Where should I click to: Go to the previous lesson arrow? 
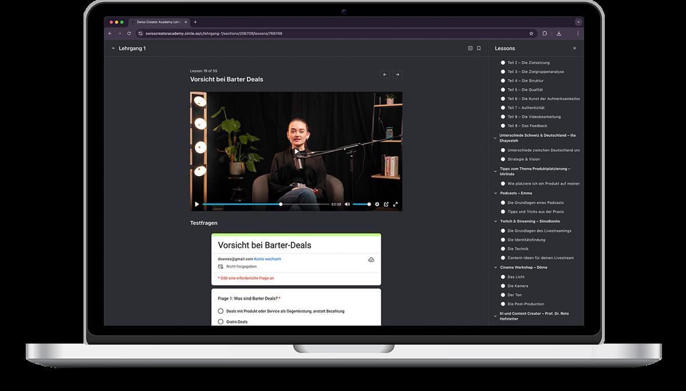(385, 74)
